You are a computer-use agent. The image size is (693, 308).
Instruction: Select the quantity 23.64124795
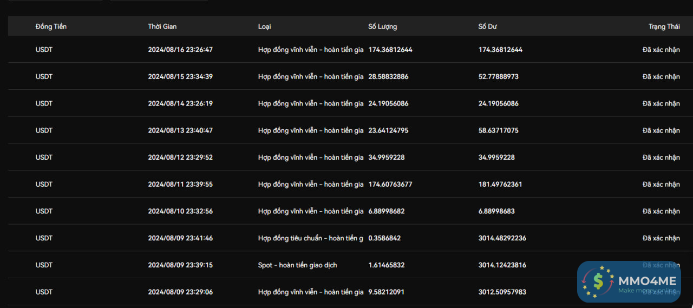(388, 130)
